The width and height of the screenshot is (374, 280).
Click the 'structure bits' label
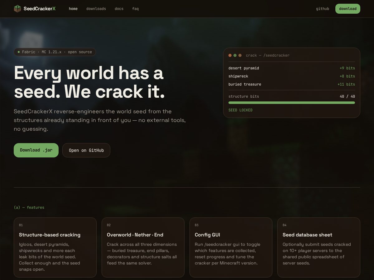point(244,96)
